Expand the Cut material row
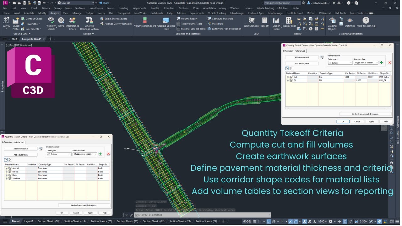This screenshot has width=402, height=226. (288, 77)
